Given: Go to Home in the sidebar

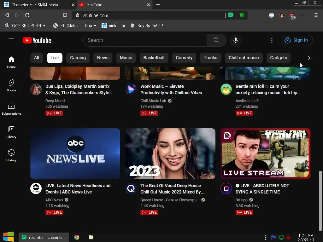Looking at the screenshot, I should 11,62.
